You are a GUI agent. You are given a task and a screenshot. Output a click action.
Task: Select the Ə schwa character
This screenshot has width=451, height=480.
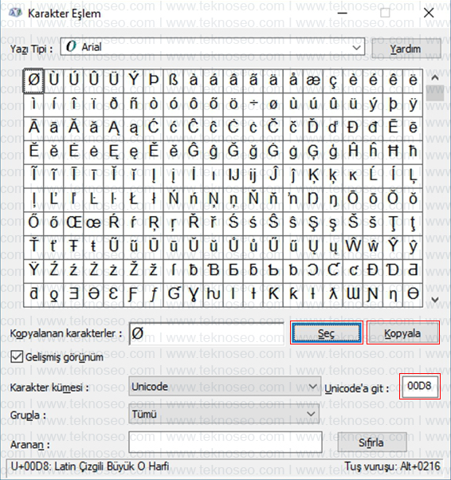[x=94, y=294]
